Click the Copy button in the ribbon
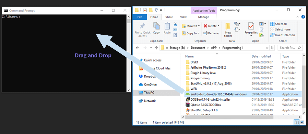 pyautogui.click(x=156, y=28)
